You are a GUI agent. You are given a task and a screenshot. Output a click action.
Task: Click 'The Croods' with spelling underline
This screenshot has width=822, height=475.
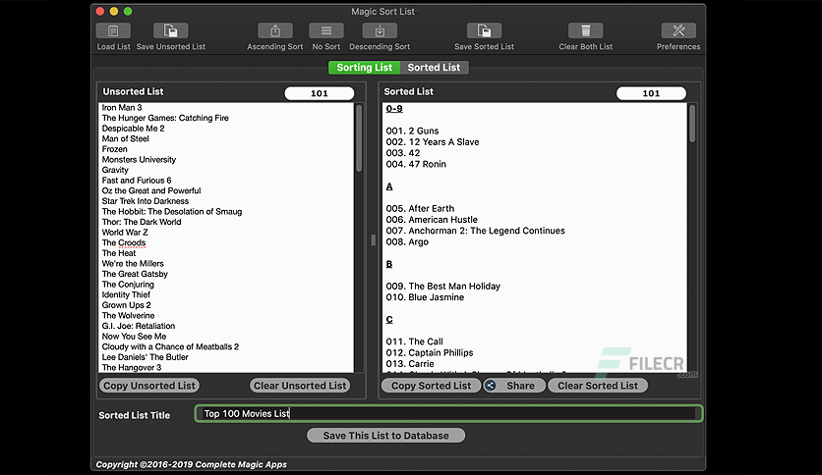coord(124,242)
